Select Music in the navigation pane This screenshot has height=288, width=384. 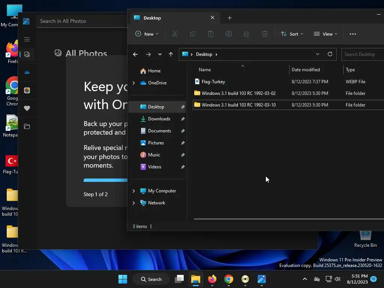point(157,155)
